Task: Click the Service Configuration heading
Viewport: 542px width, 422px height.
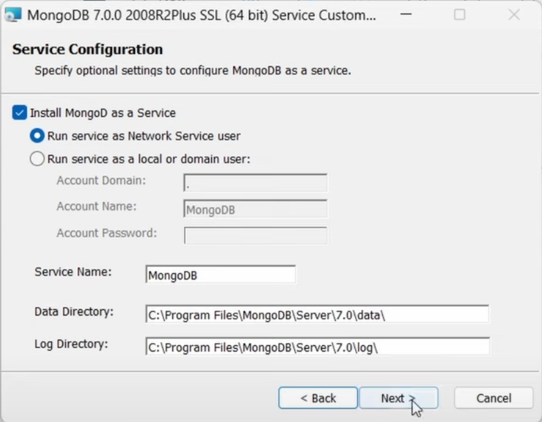Action: pos(87,49)
